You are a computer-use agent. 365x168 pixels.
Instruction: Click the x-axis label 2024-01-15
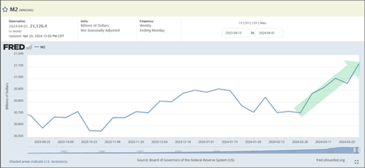pos(229,142)
